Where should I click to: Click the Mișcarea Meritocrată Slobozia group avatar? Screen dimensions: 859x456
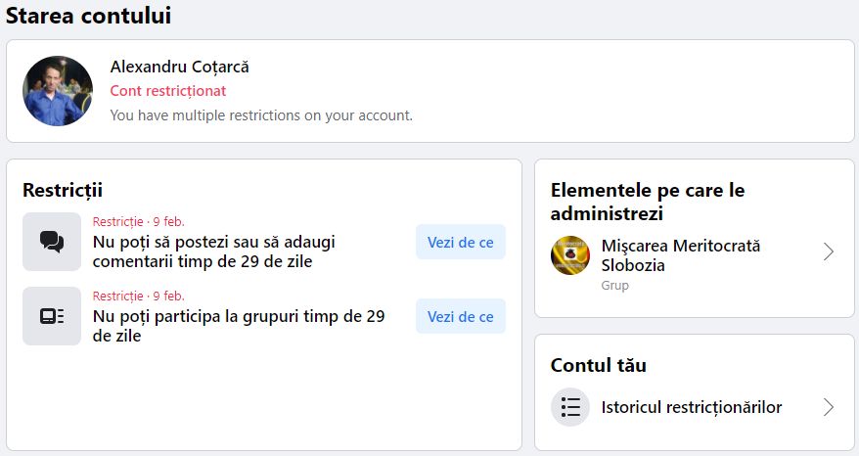click(570, 255)
